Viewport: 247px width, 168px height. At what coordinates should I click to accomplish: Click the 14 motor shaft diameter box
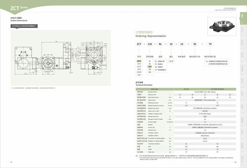pyautogui.click(x=181, y=44)
